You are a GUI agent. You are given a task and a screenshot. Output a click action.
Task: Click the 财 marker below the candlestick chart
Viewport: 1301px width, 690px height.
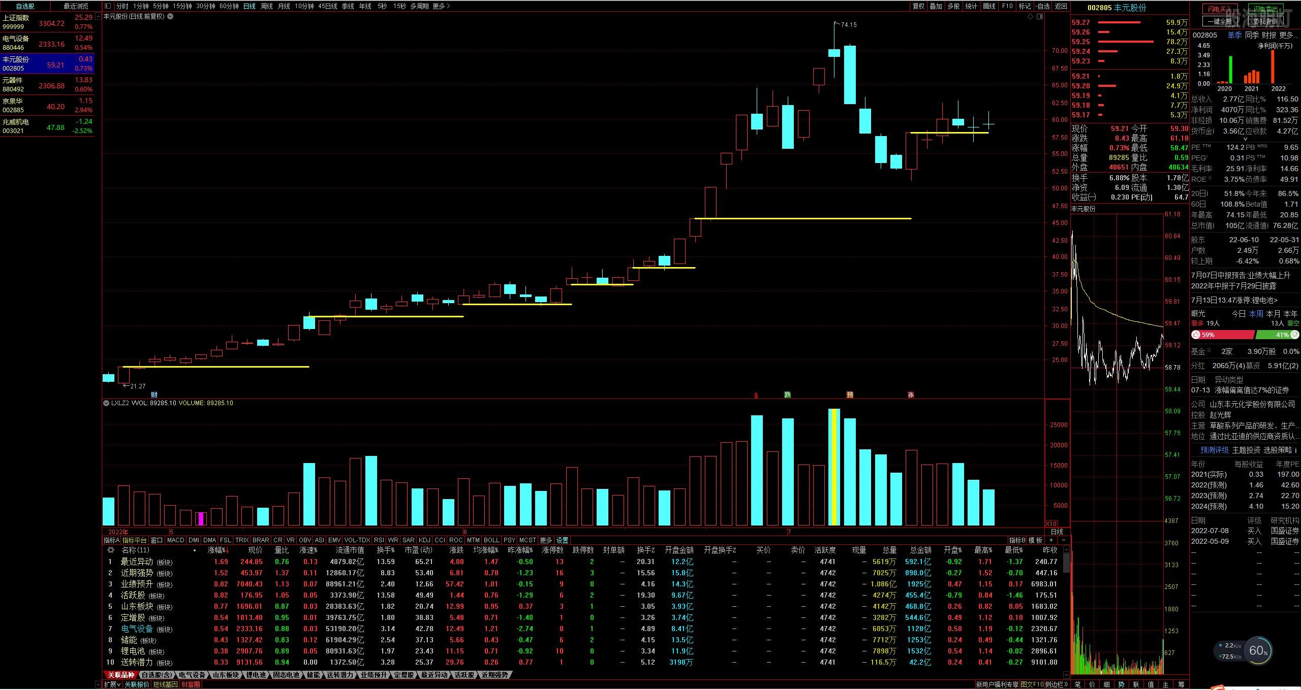click(x=154, y=395)
